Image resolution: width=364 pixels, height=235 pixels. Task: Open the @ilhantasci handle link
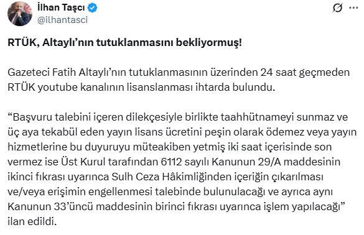click(x=62, y=20)
